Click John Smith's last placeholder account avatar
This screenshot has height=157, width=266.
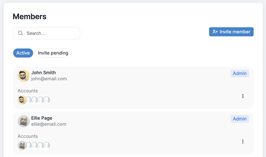click(47, 100)
